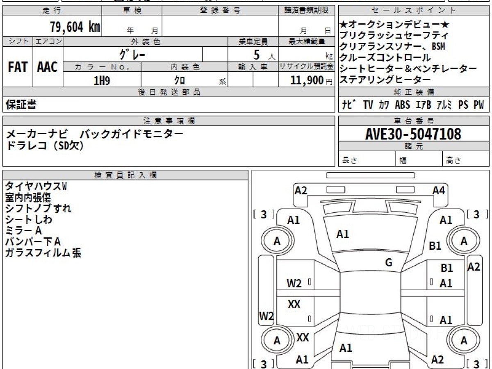Select the シフトノブすれ inspector note

click(x=38, y=208)
